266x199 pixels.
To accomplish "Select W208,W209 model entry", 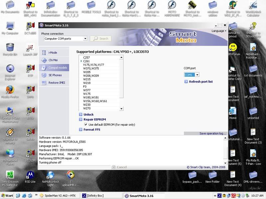I will coord(91,76).
